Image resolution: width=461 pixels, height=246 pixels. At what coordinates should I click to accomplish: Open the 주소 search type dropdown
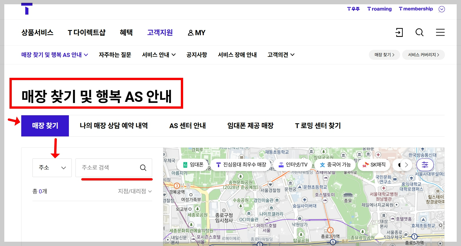[x=52, y=168]
